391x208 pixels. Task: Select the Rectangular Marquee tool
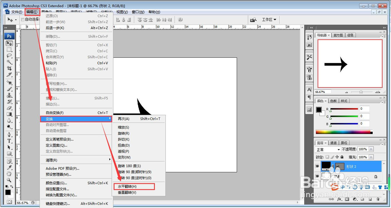pos(9,50)
